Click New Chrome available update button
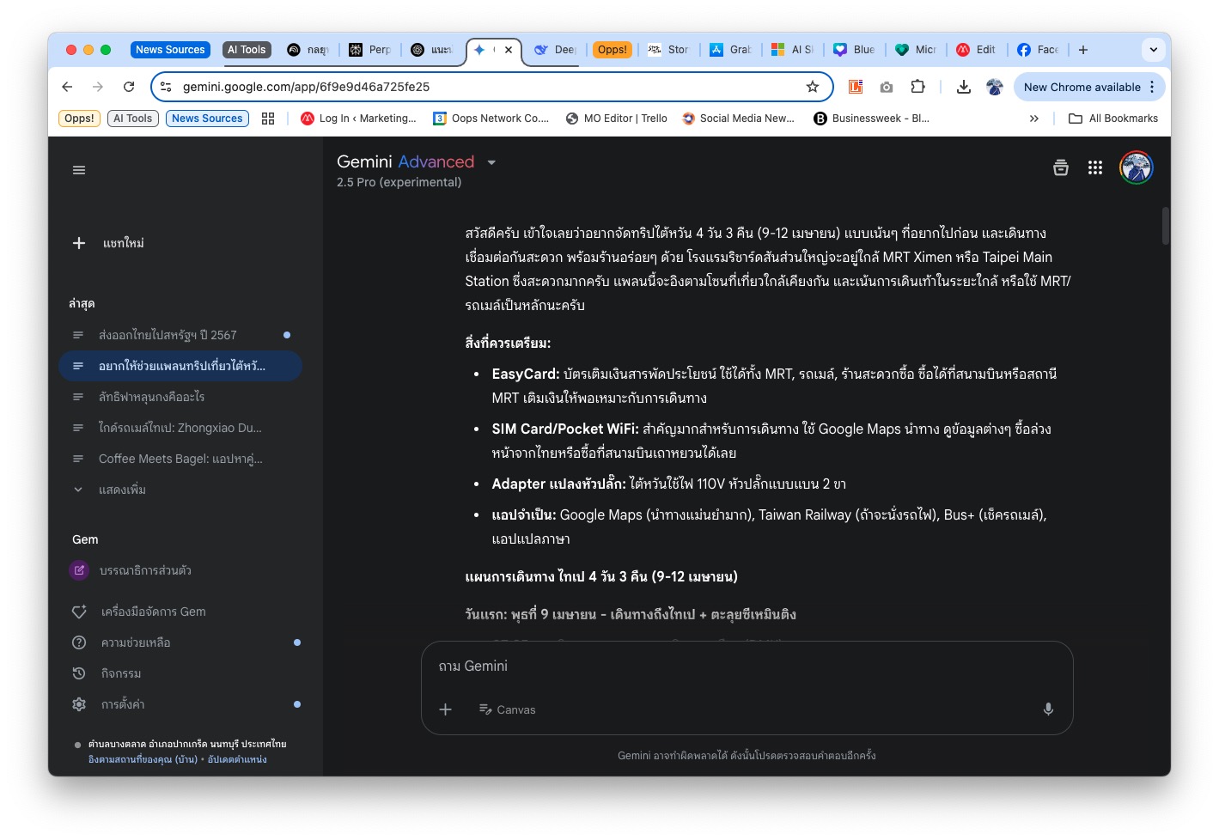Viewport: 1219px width, 840px height. (x=1082, y=87)
